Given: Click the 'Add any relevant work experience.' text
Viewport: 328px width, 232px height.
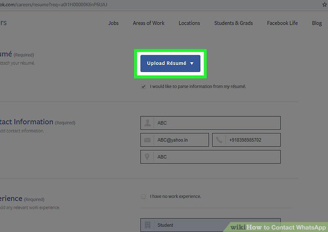Looking at the screenshot, I should pos(30,208).
